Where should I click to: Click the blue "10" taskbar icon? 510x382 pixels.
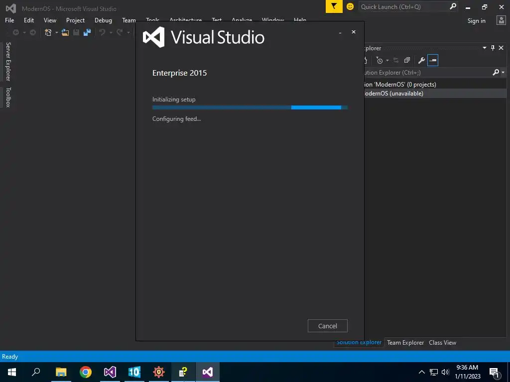pos(134,372)
